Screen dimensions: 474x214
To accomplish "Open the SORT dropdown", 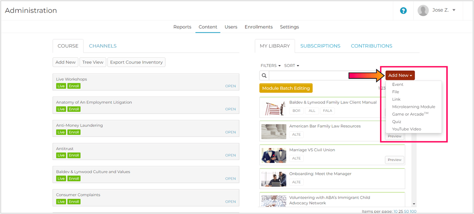I will pos(291,65).
